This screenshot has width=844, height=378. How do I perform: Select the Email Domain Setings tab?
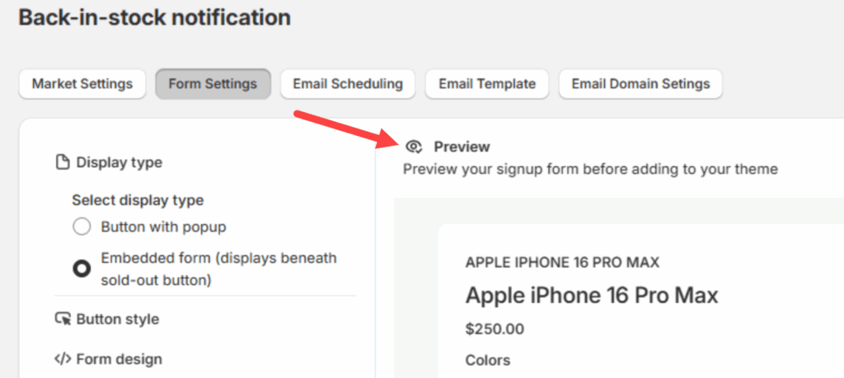640,84
